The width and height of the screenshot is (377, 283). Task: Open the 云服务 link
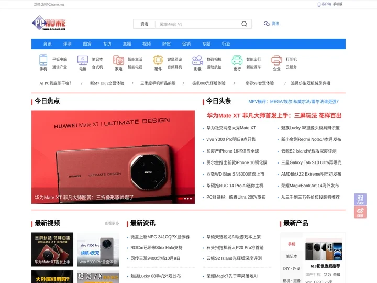coord(291,67)
